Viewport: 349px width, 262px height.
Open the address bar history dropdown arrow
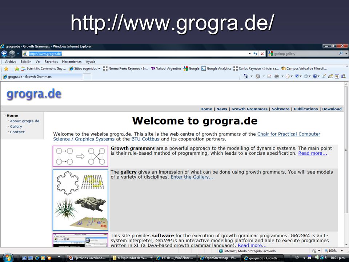[x=249, y=54]
